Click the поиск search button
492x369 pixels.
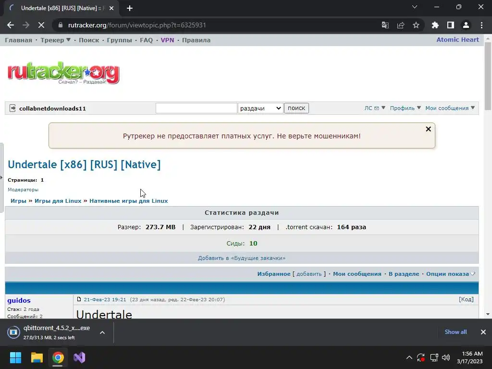296,108
